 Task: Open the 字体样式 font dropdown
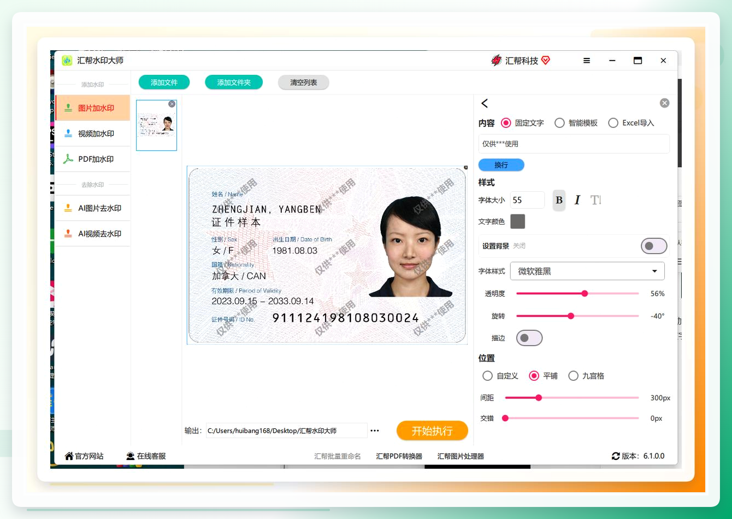[587, 271]
